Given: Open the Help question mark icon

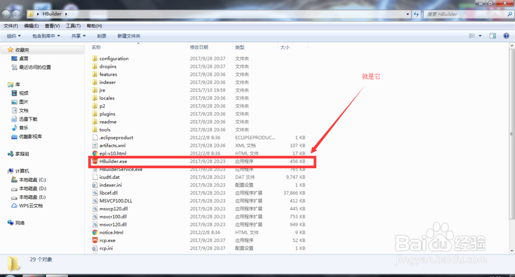Looking at the screenshot, I should pos(506,36).
